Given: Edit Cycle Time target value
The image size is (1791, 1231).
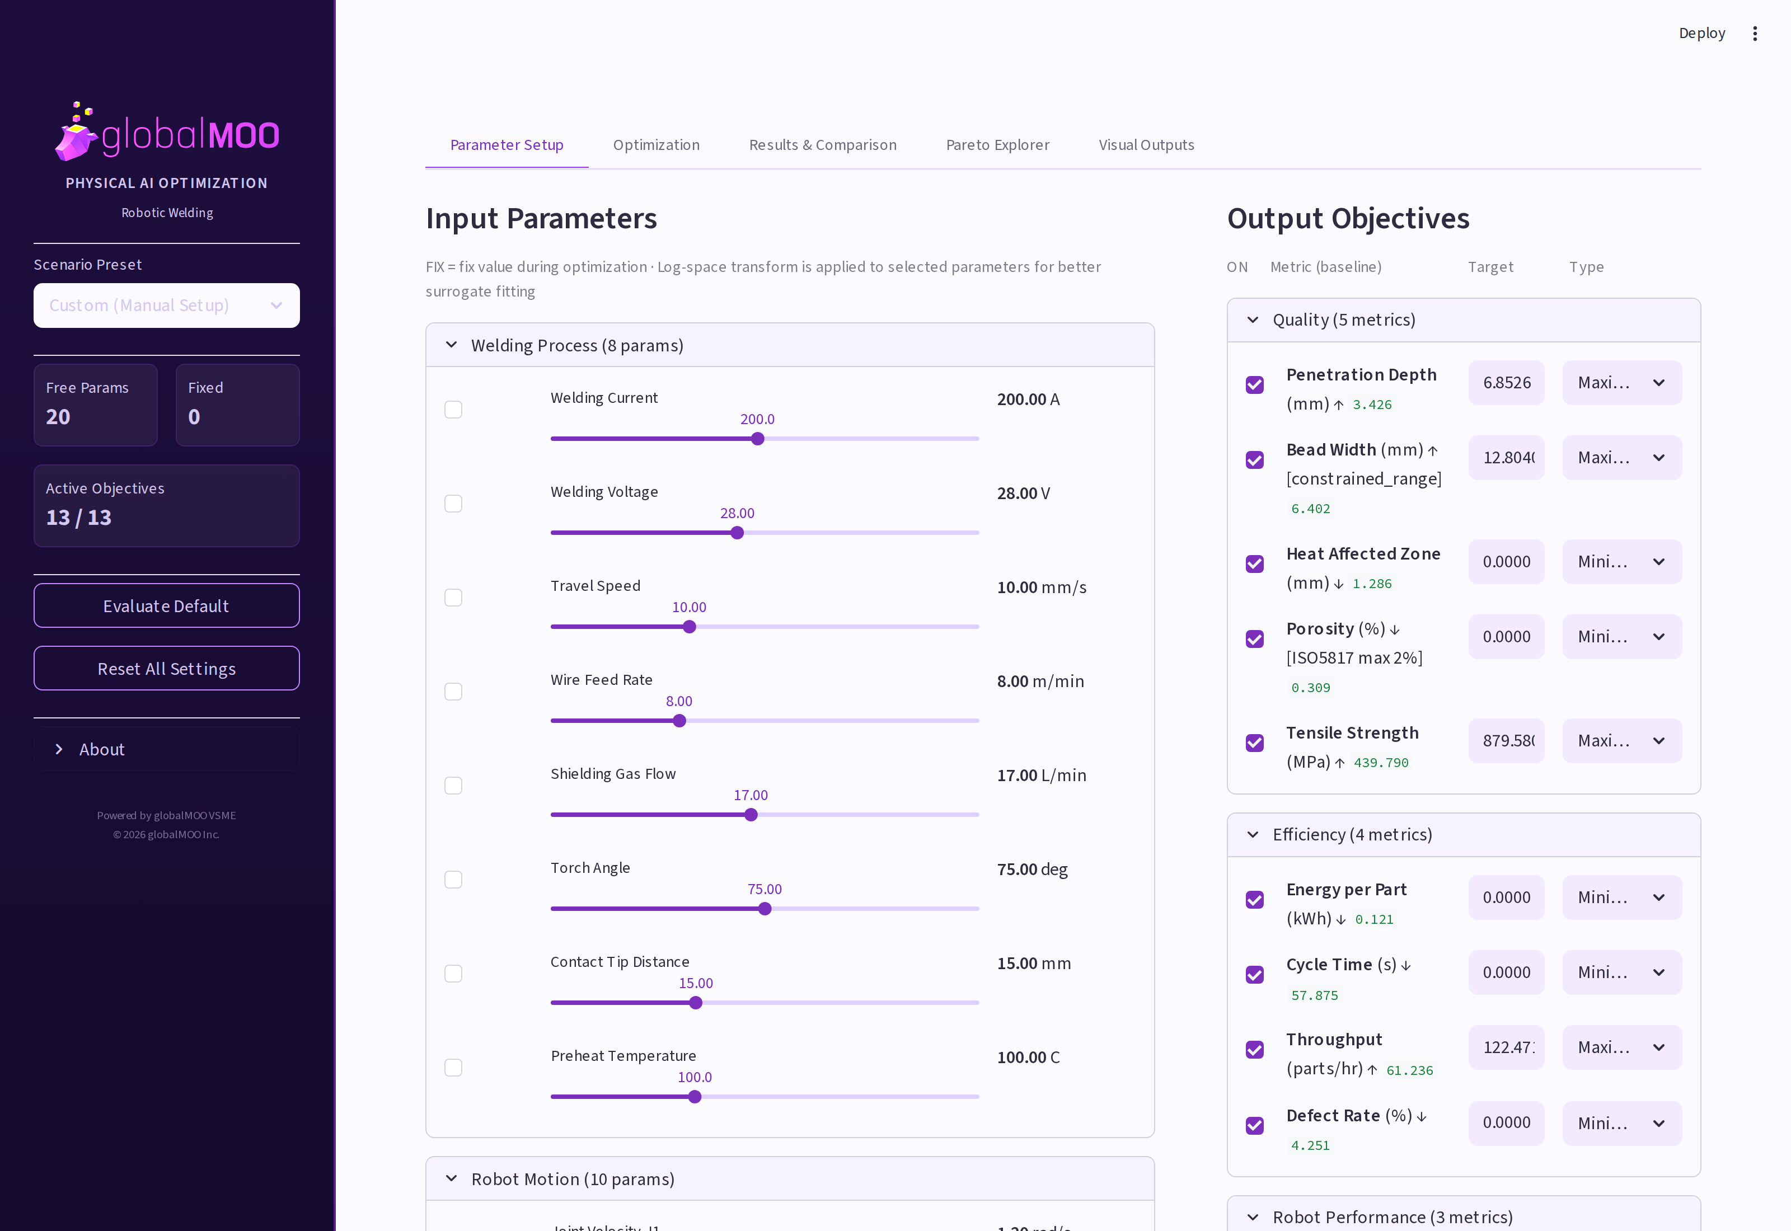Looking at the screenshot, I should click(x=1506, y=972).
